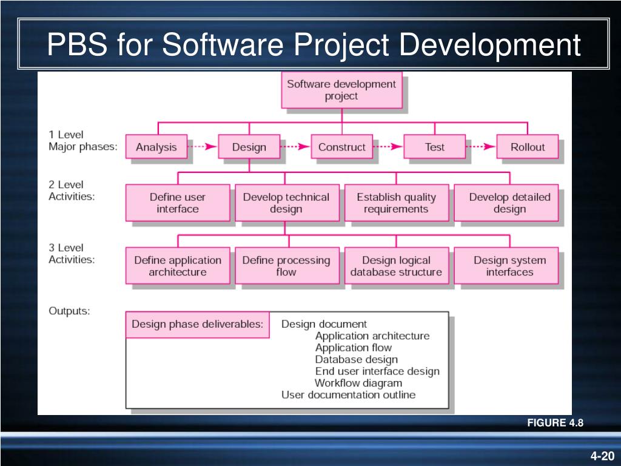Click the slide number '4-20'

[x=602, y=456]
